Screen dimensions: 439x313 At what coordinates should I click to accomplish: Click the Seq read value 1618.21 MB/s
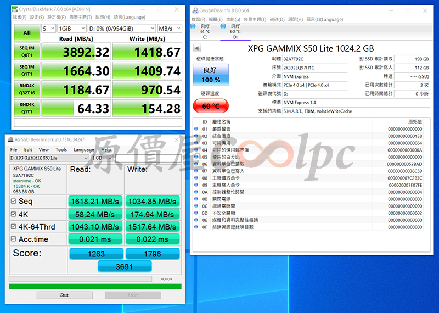(95, 201)
